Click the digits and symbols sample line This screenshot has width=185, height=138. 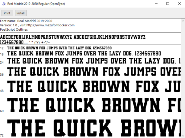pos(25,42)
